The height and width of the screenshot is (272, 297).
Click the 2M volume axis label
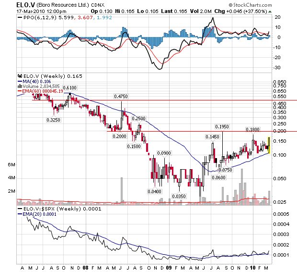11,191
